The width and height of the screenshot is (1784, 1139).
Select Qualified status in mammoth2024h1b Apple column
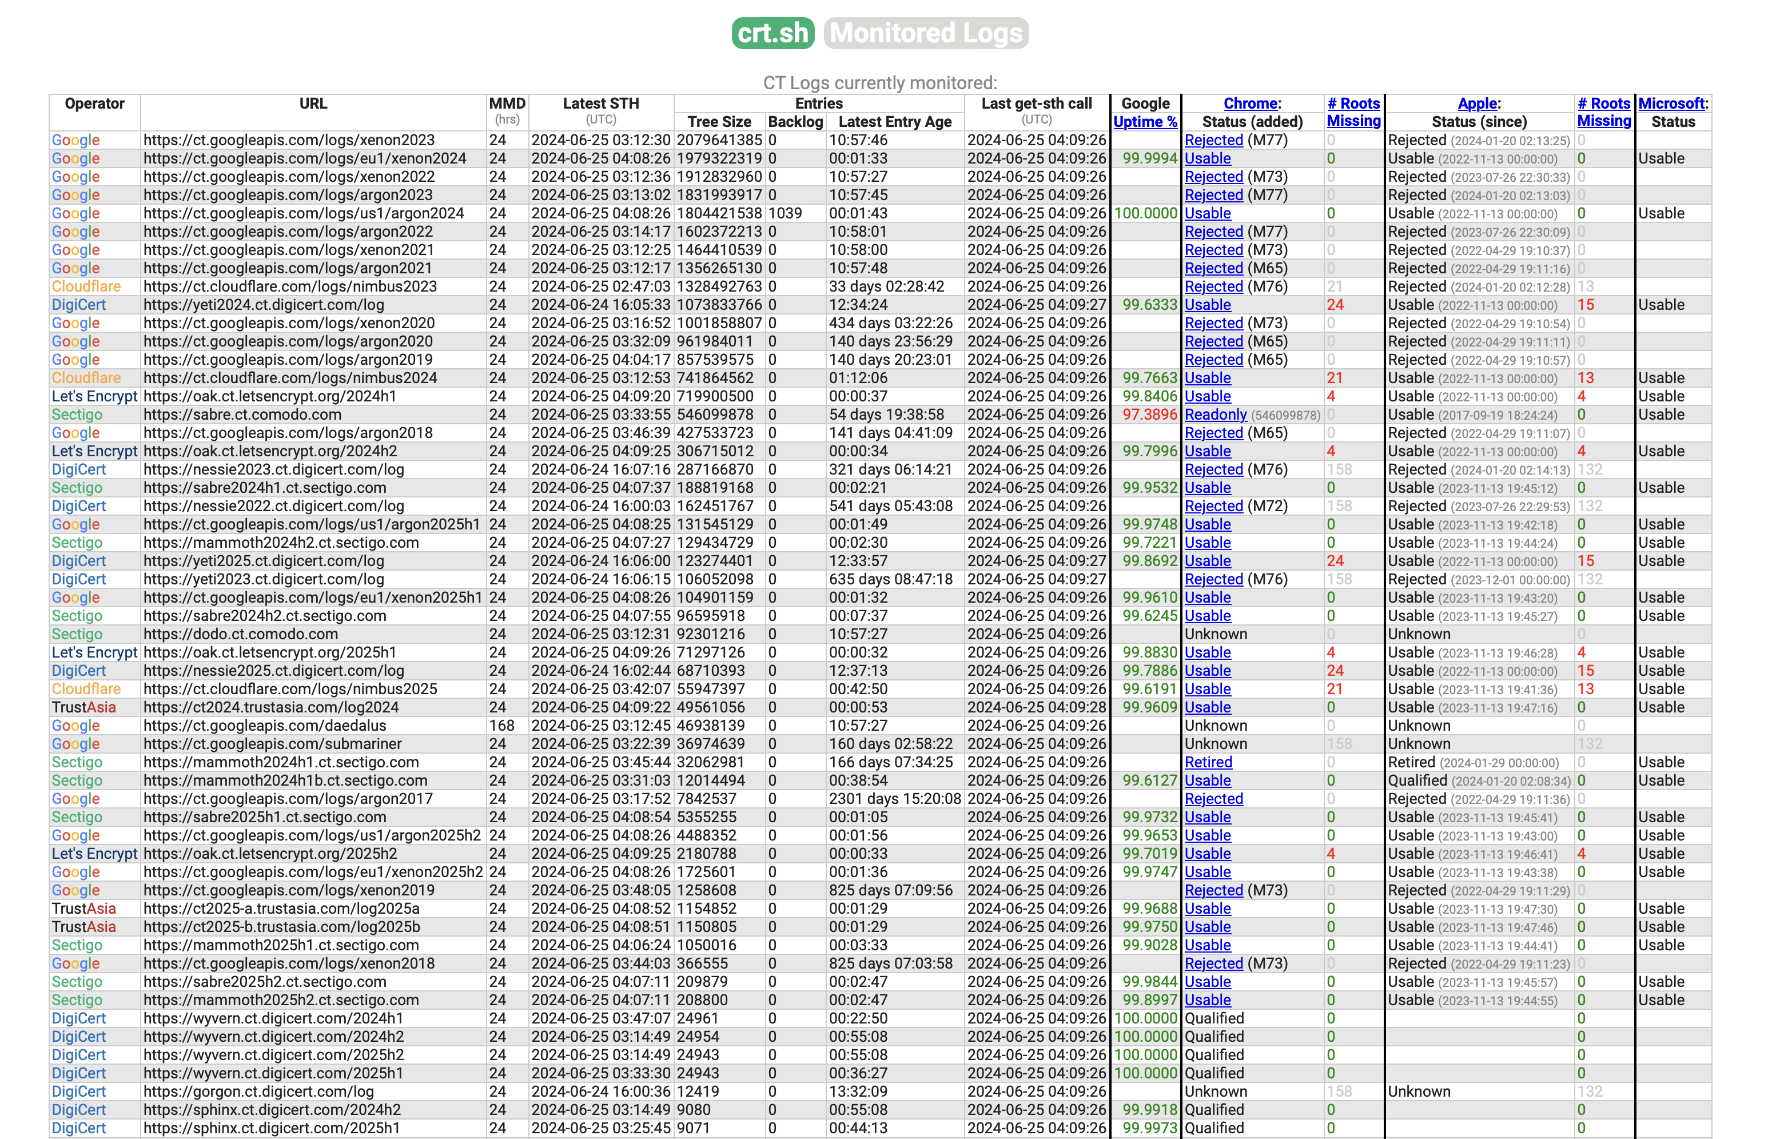pyautogui.click(x=1417, y=780)
